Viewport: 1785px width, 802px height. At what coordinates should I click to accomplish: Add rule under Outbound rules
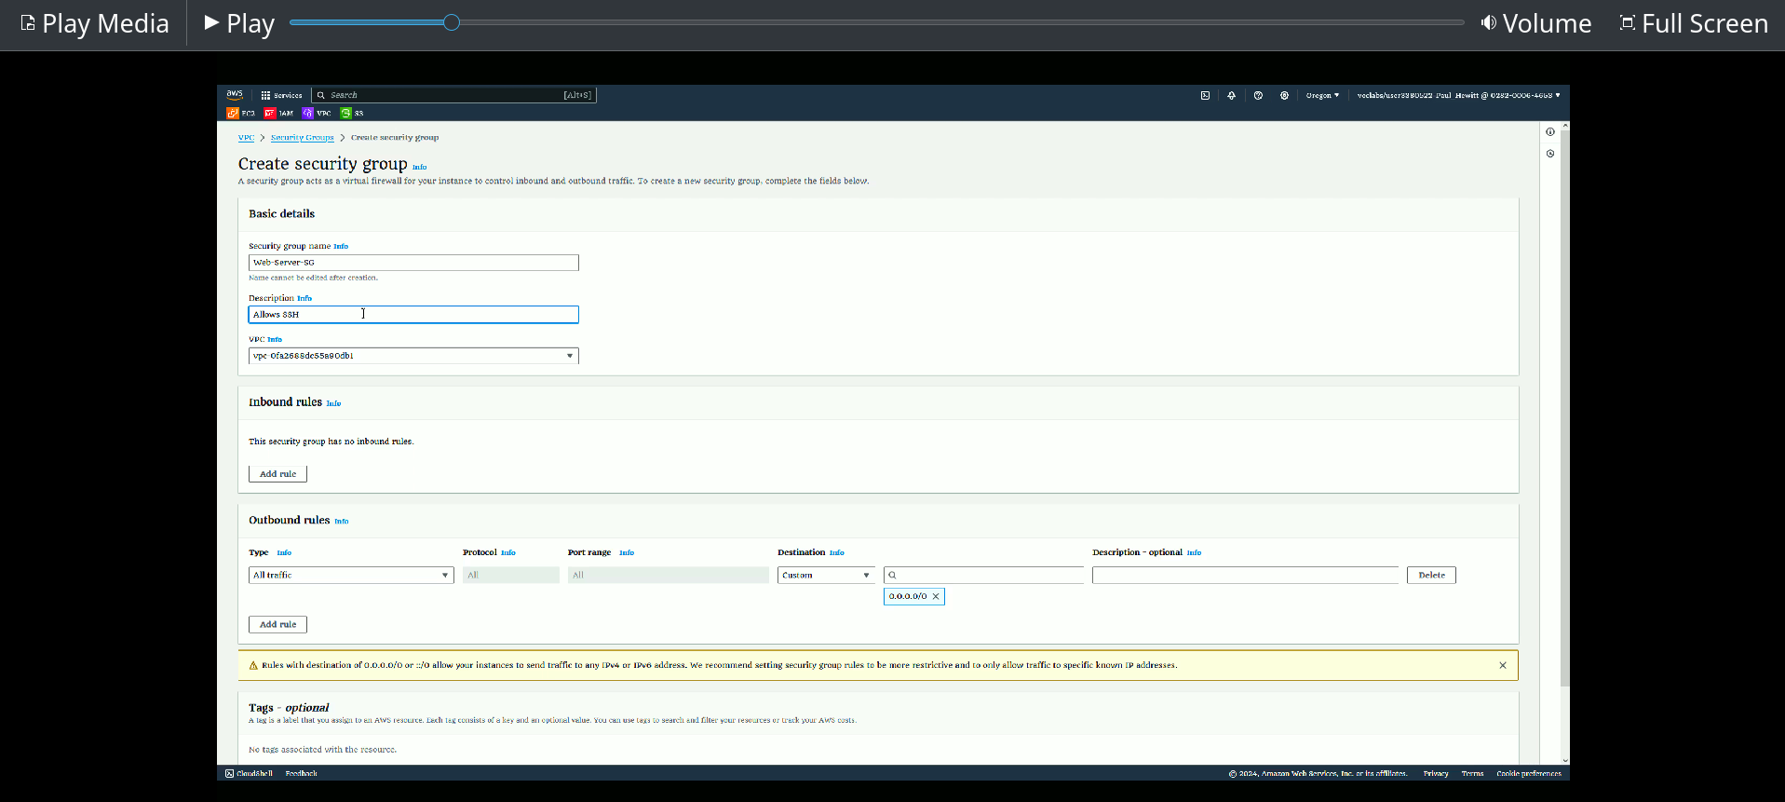(277, 625)
